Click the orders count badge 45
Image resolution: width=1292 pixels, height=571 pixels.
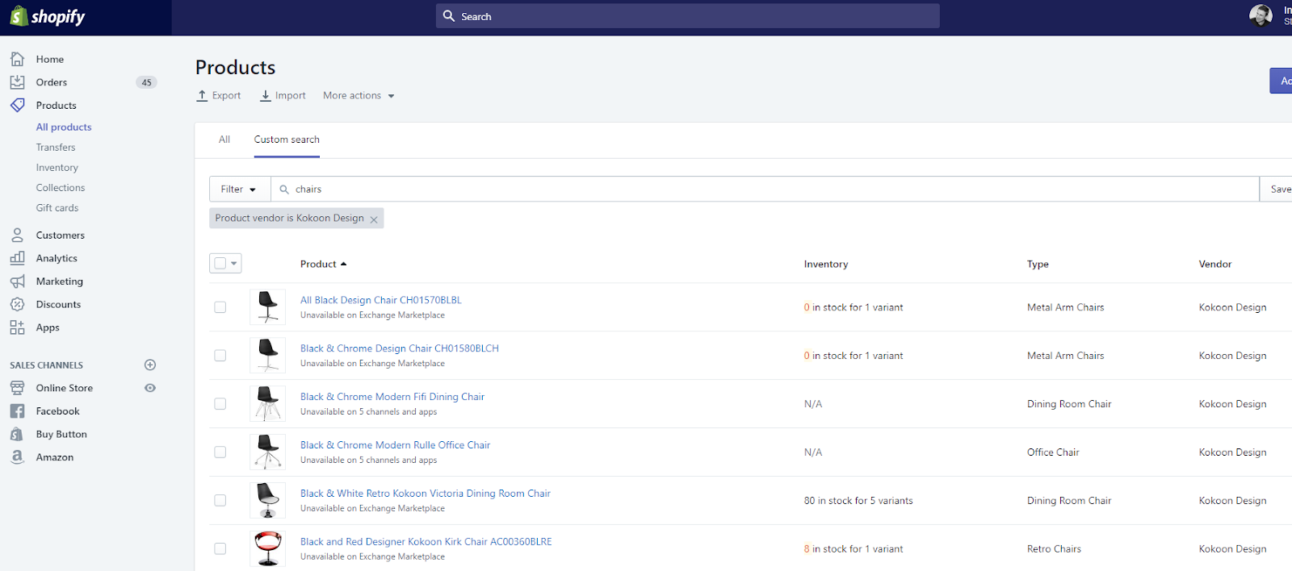[146, 82]
